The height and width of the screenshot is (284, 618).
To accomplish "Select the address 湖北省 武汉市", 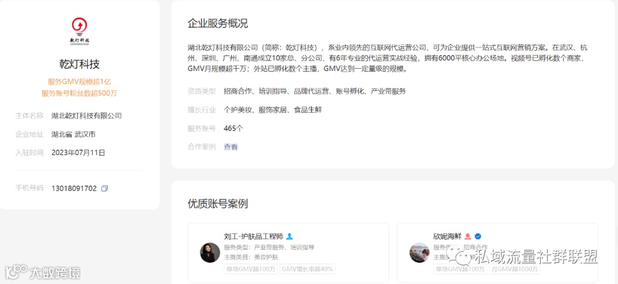I will tap(73, 134).
